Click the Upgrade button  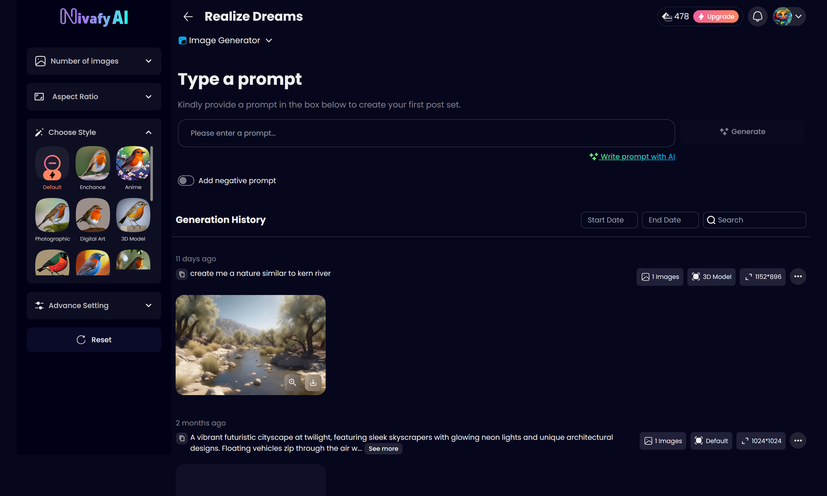click(716, 16)
